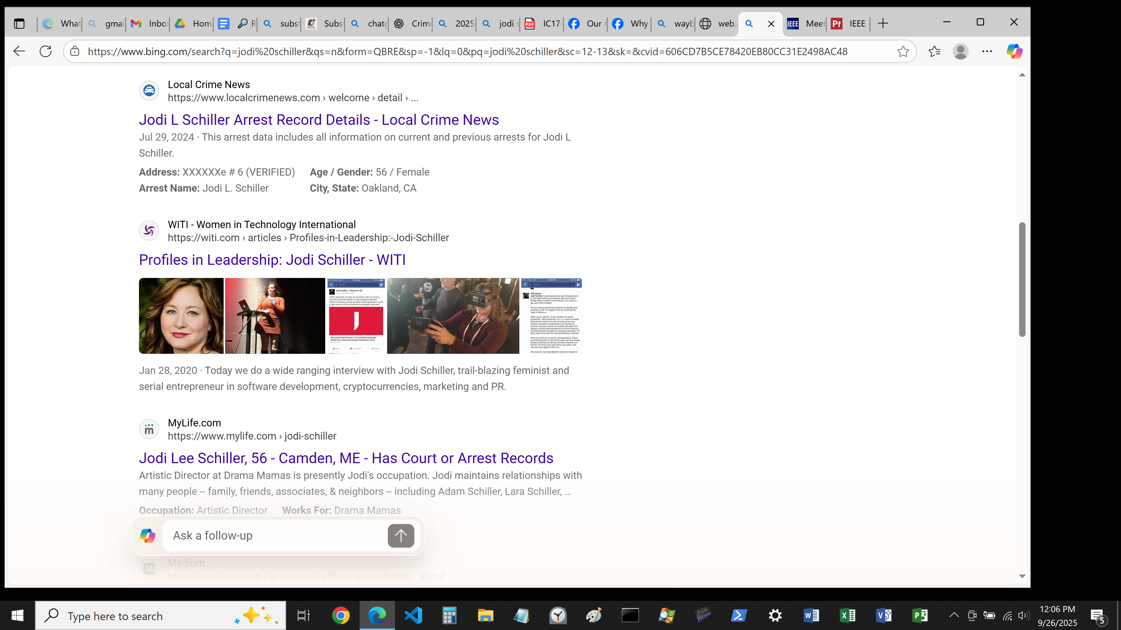Image resolution: width=1121 pixels, height=630 pixels.
Task: Show hidden system tray icons chevron
Action: (x=954, y=615)
